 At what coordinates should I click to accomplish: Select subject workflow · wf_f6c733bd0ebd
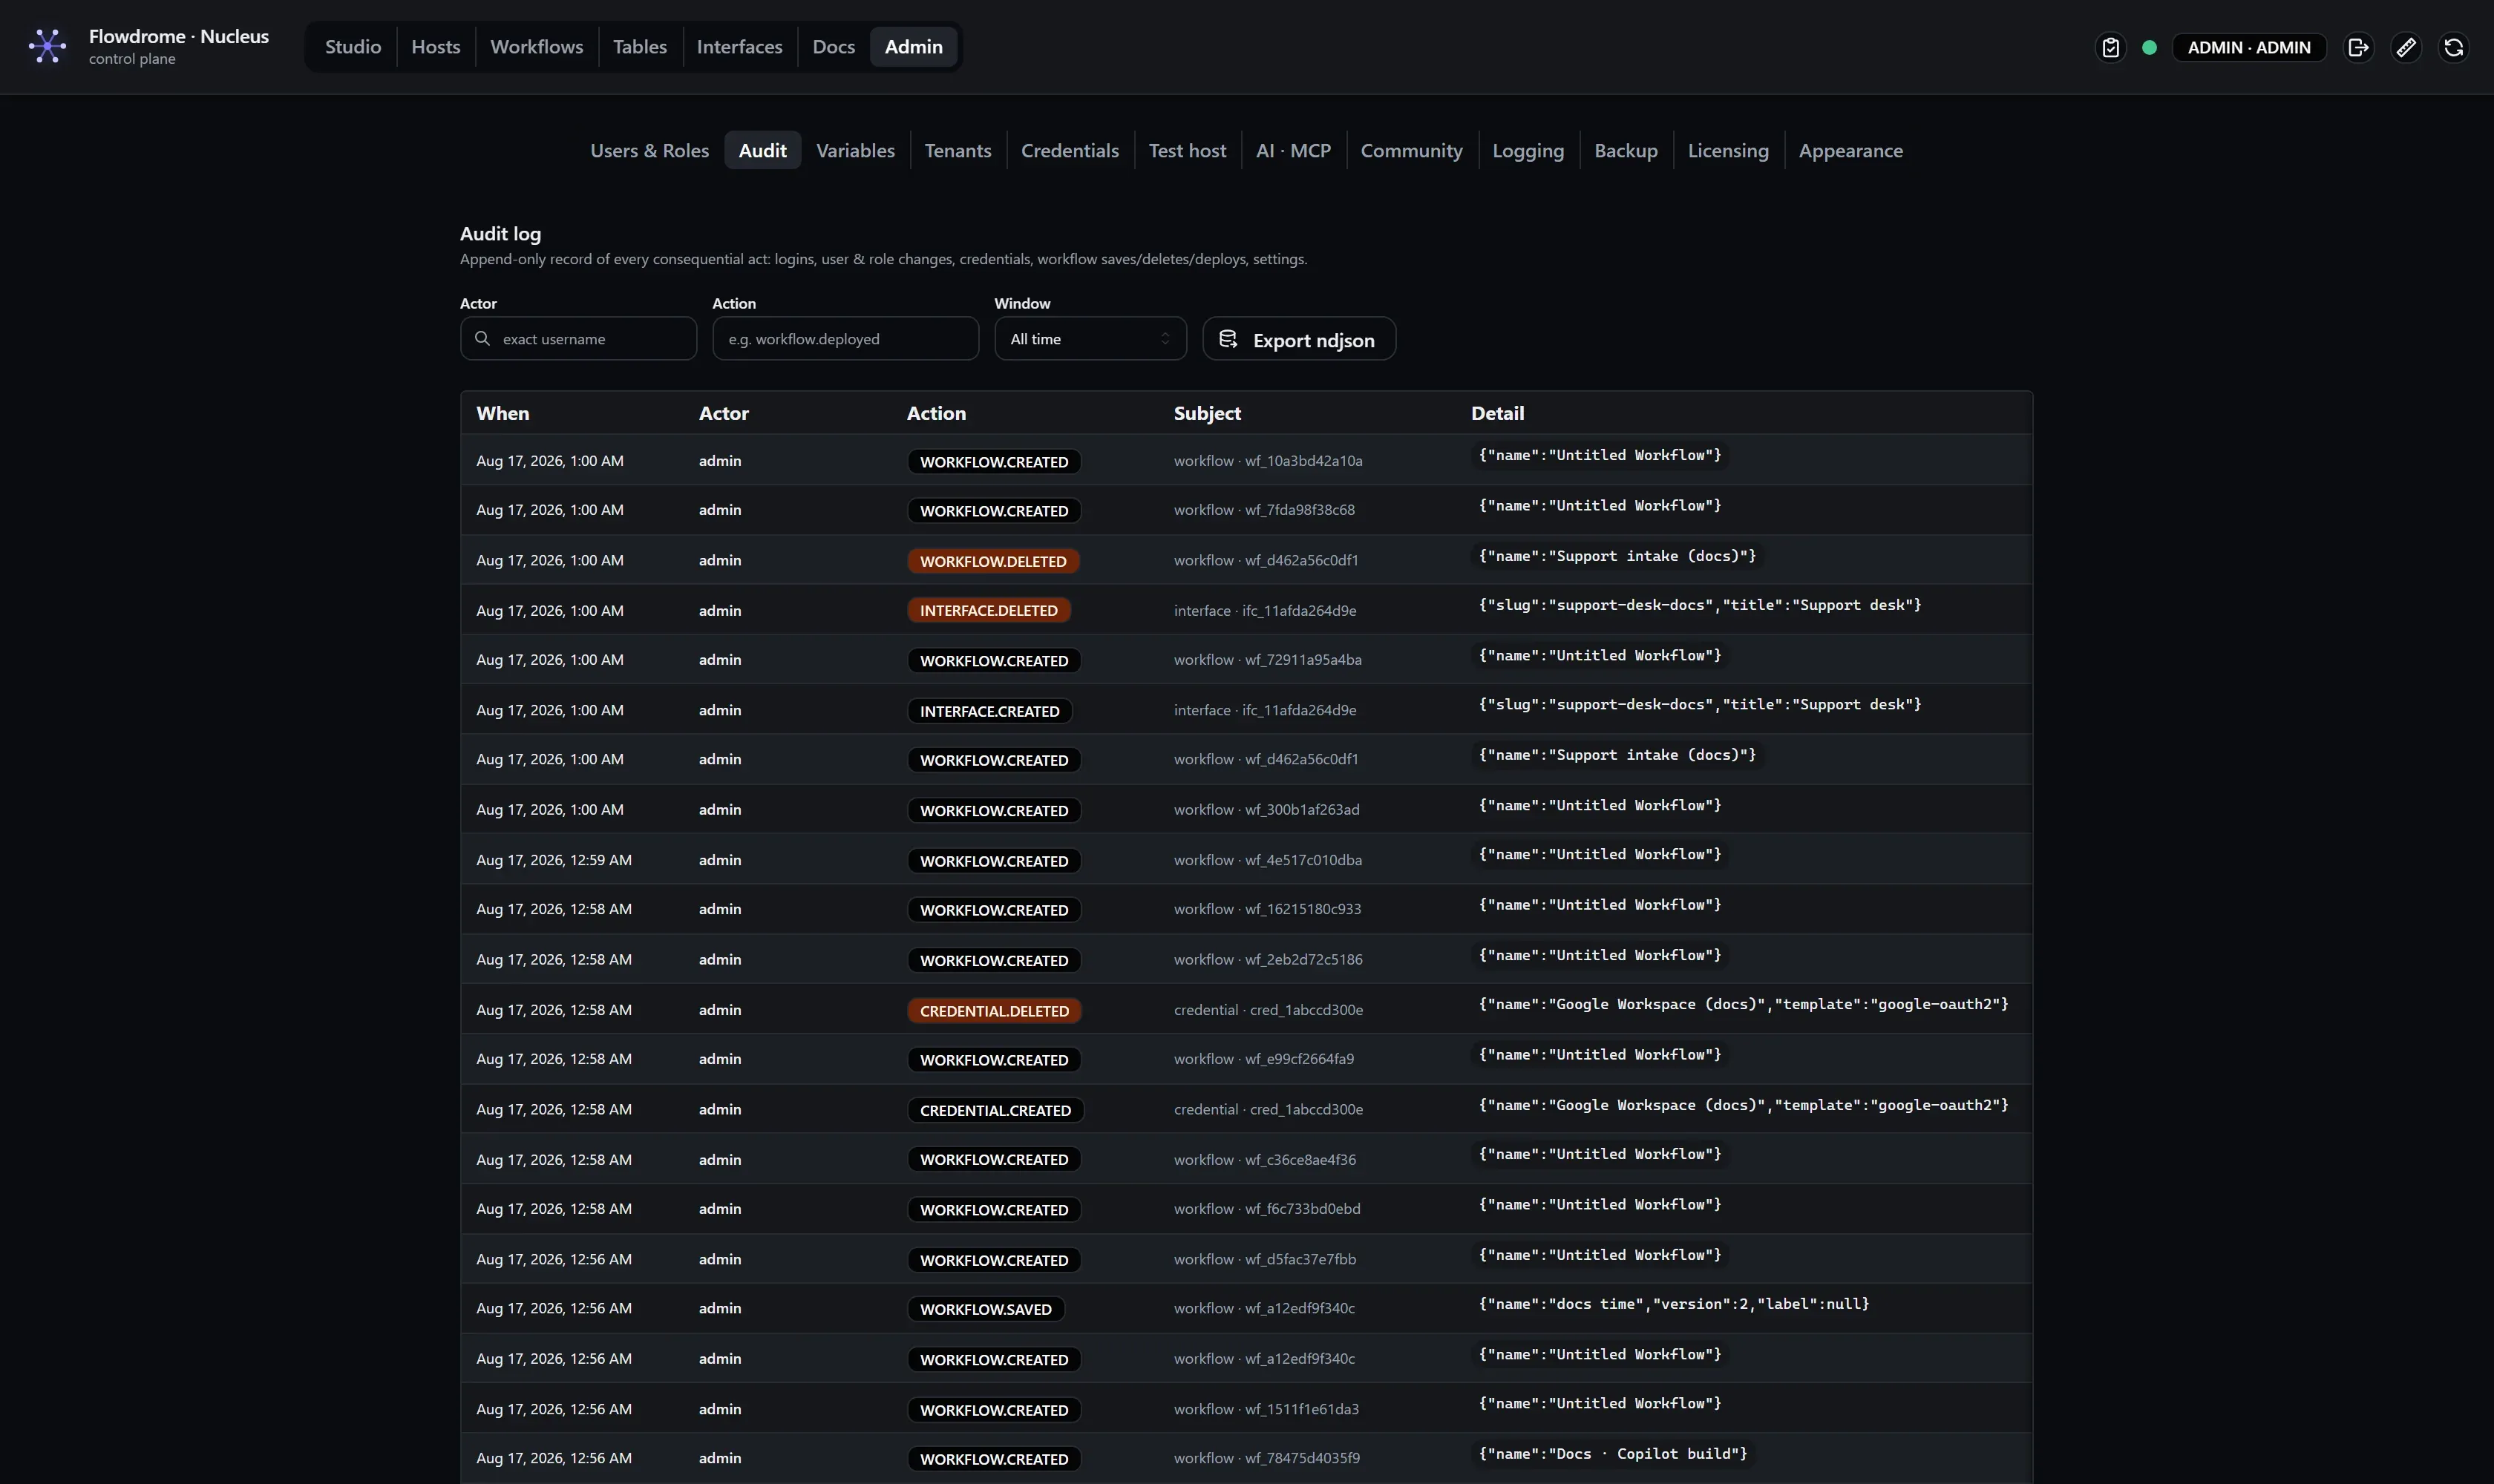[1266, 1209]
